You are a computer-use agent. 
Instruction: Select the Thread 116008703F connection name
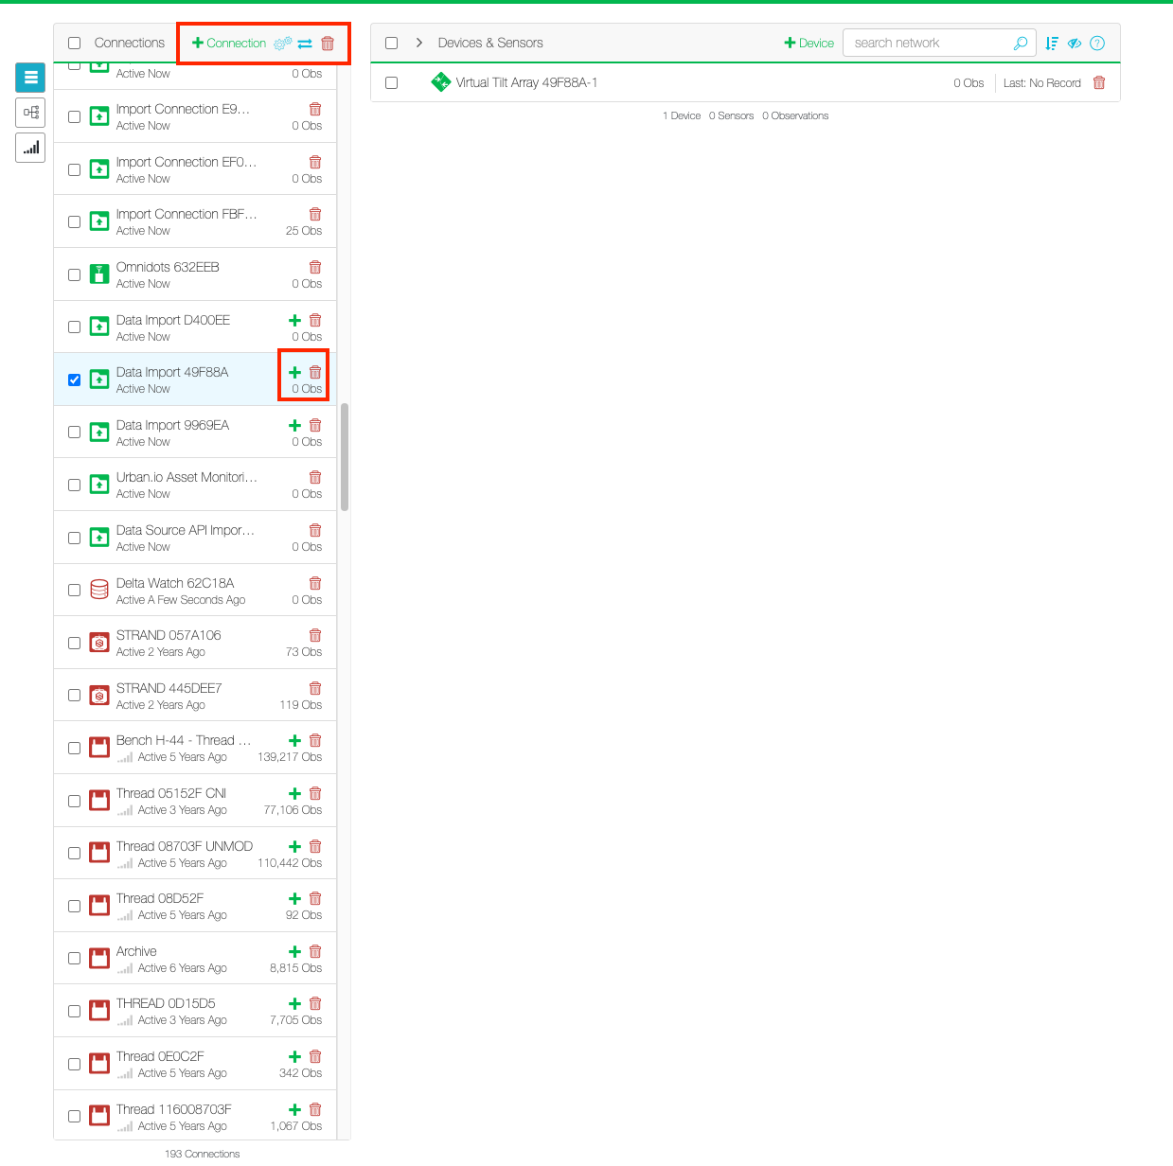pyautogui.click(x=174, y=1109)
